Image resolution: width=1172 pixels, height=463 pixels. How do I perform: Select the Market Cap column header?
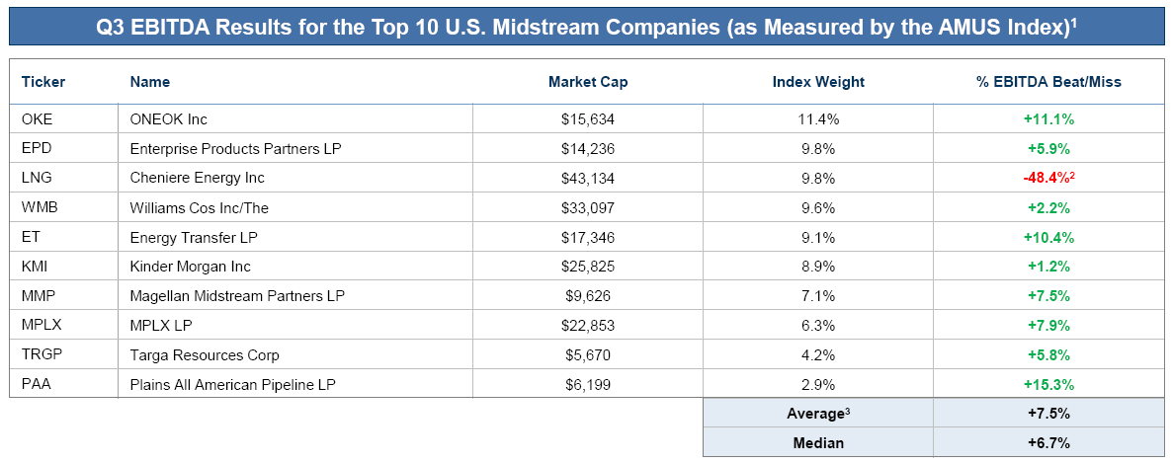588,82
